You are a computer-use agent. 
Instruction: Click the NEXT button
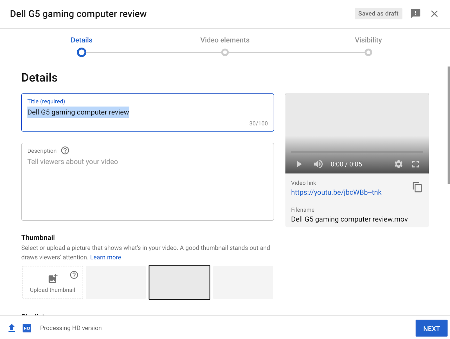(x=431, y=328)
